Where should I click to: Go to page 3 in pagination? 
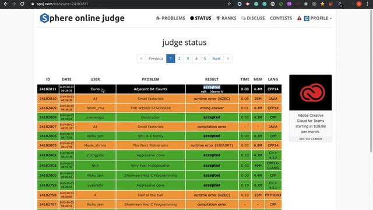point(188,58)
